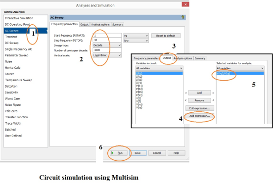The width and height of the screenshot is (277, 187).
Task: Open Selected variables All variables dropdown
Action: click(x=240, y=68)
